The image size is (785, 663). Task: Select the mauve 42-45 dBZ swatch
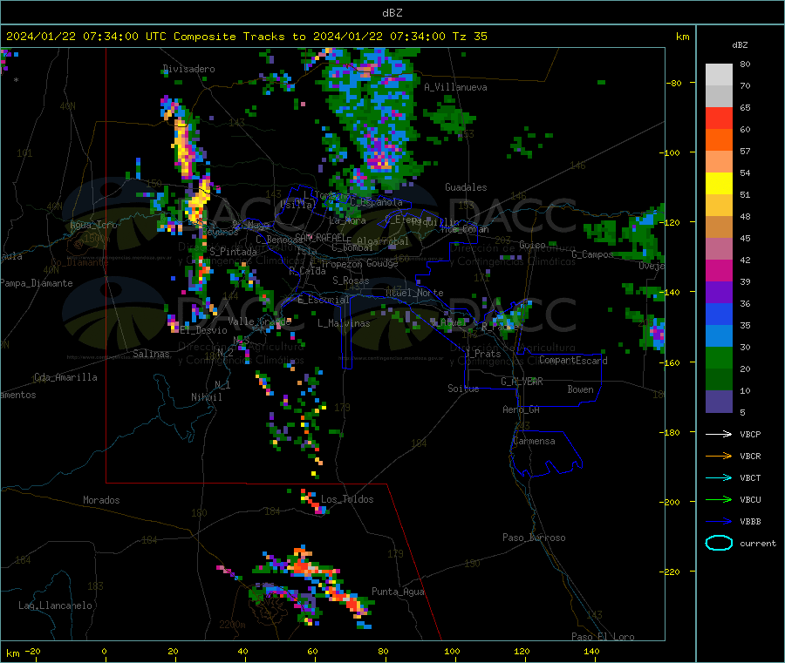[719, 249]
